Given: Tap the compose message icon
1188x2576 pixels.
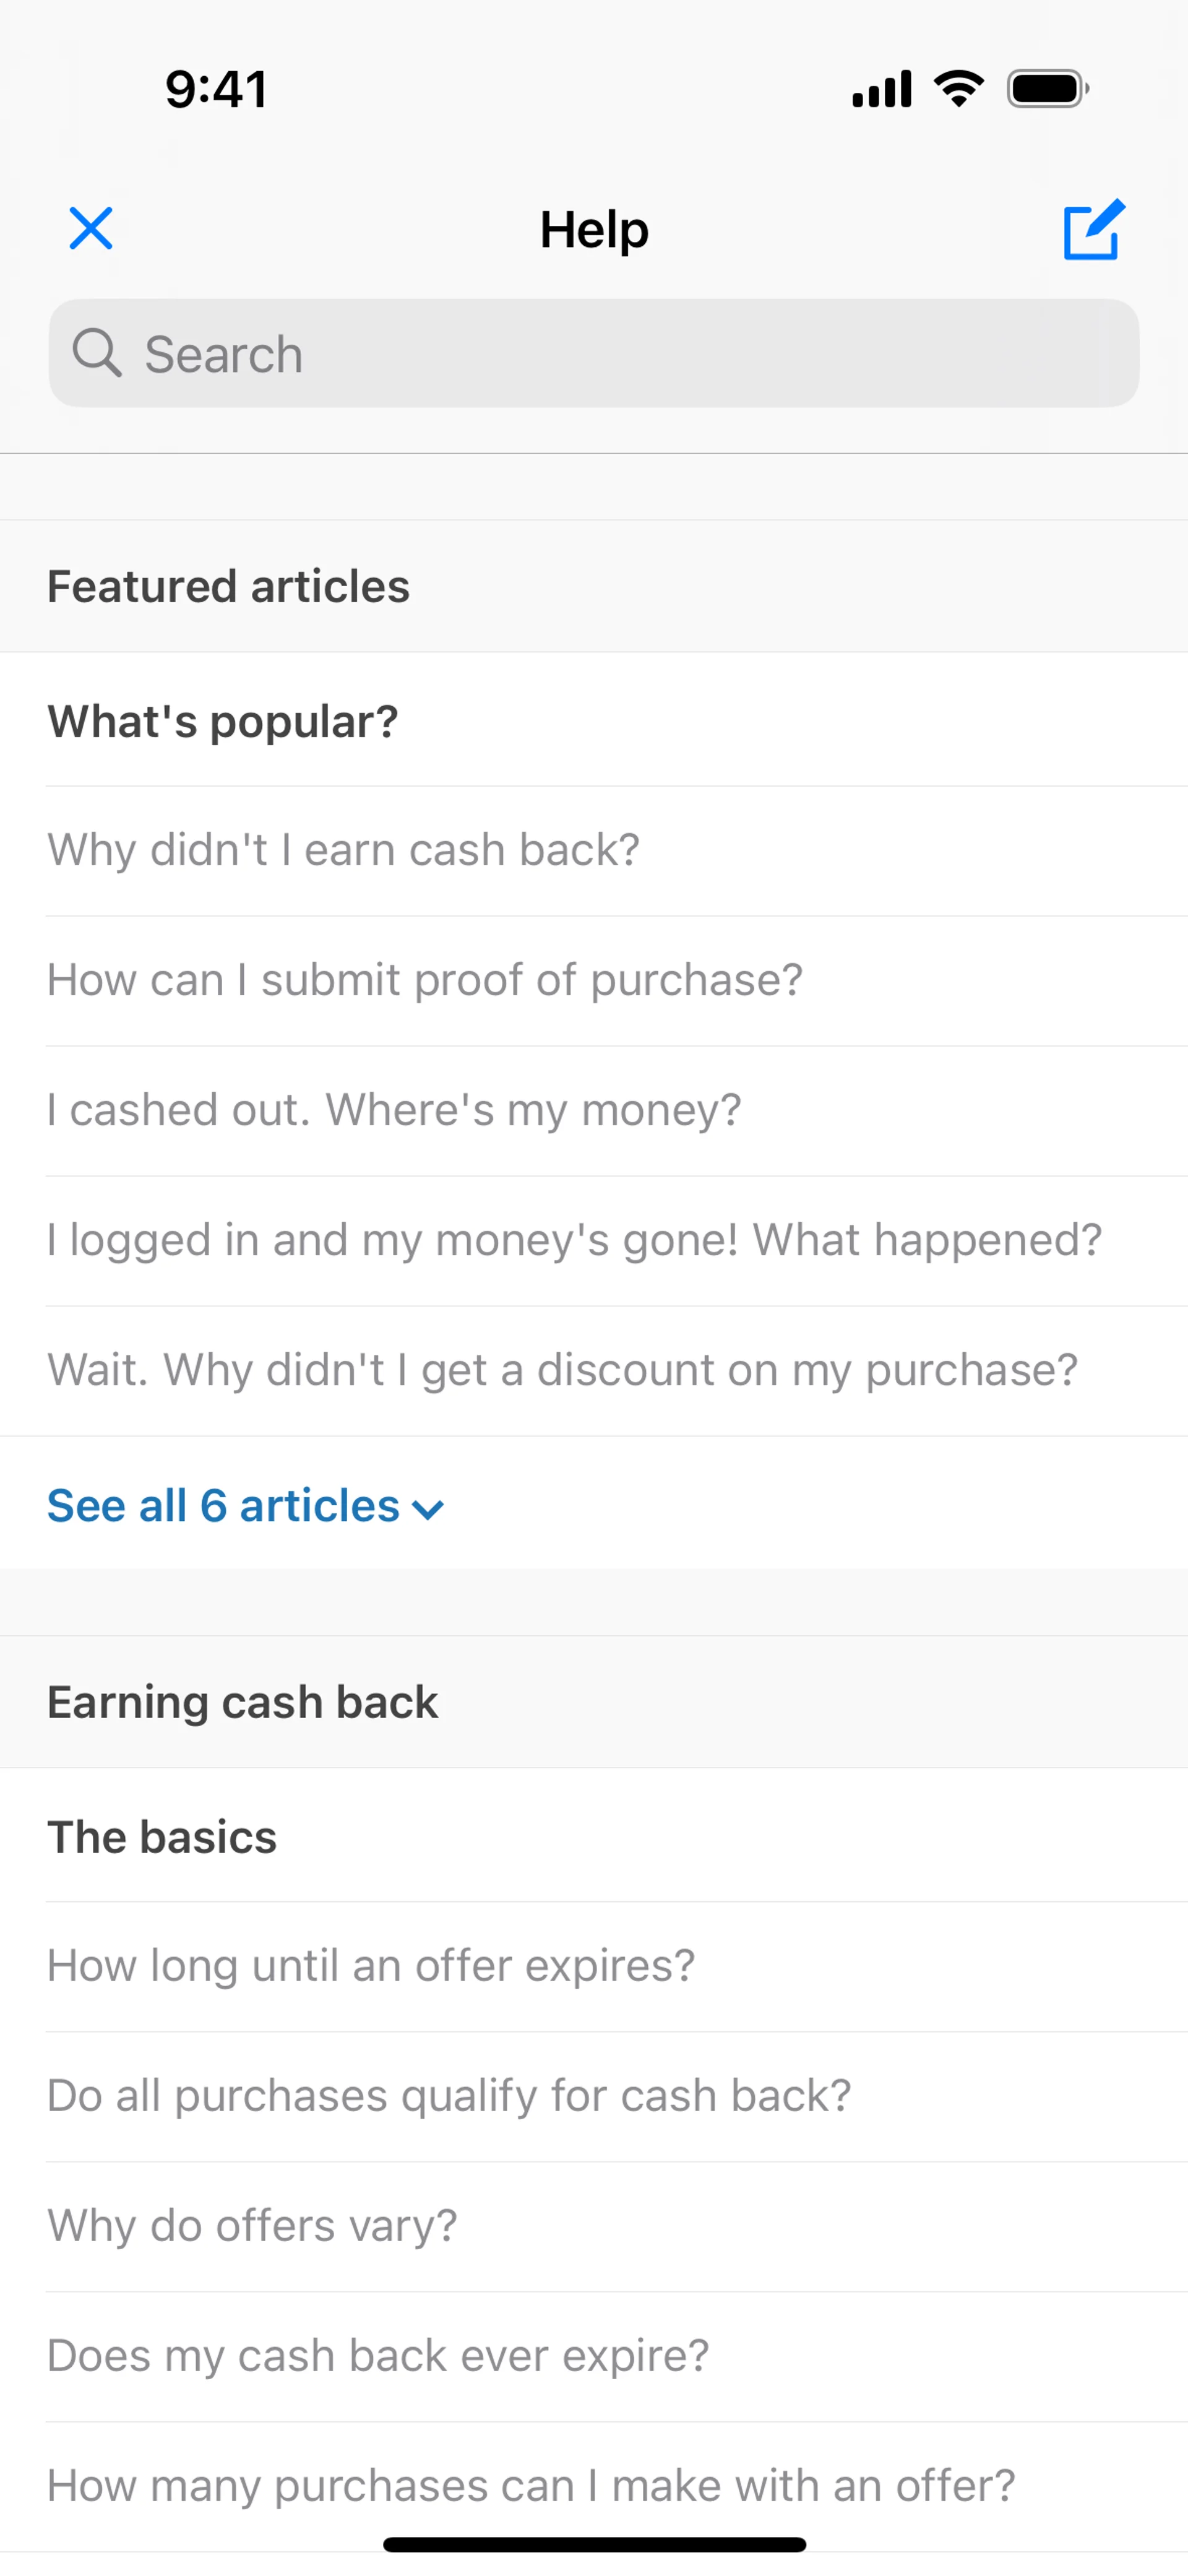Looking at the screenshot, I should click(1093, 230).
